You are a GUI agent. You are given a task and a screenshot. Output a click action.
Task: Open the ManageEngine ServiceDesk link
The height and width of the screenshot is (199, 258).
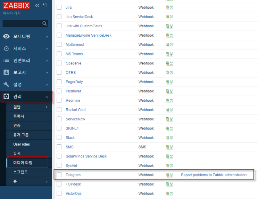tap(89, 35)
